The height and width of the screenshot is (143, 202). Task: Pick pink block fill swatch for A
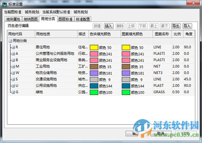point(94,54)
